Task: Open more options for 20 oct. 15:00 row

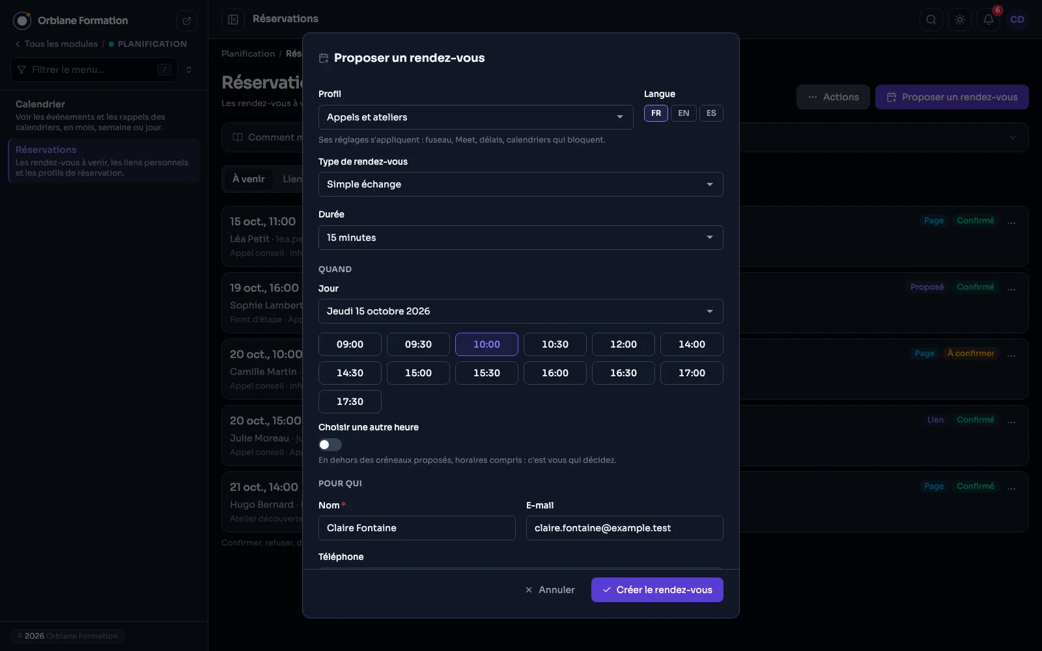Action: point(1011,422)
